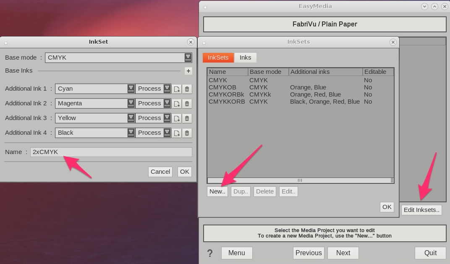
Task: Open the Base mode dropdown
Action: (x=188, y=58)
